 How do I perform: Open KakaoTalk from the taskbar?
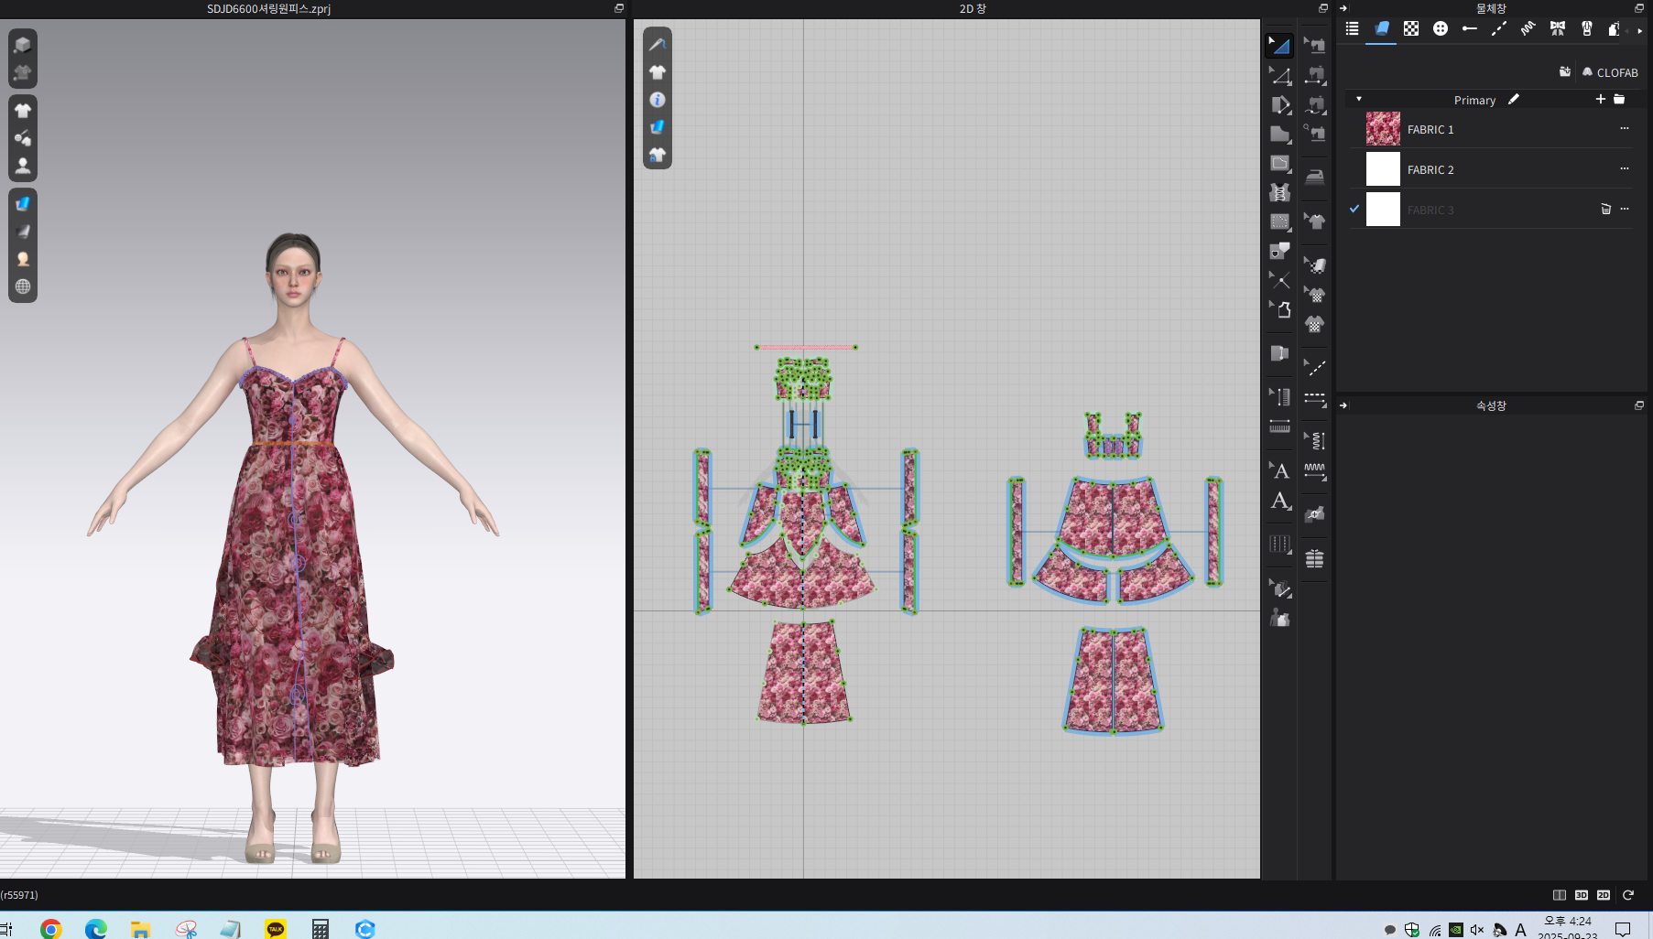[x=276, y=929]
